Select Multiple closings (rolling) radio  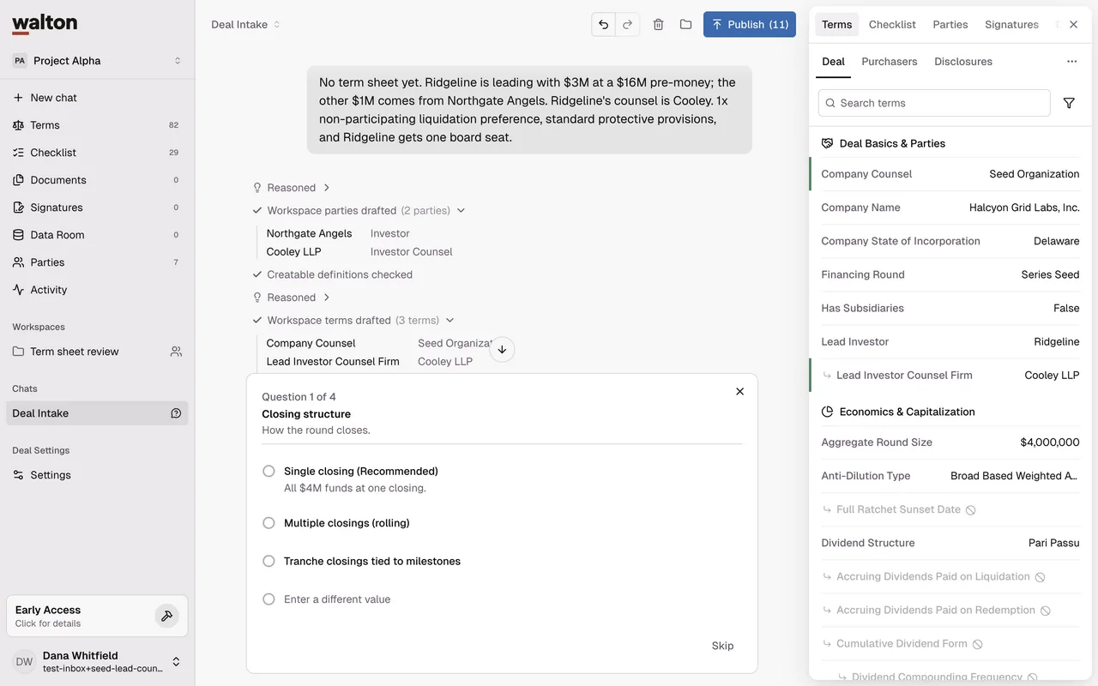tap(268, 523)
